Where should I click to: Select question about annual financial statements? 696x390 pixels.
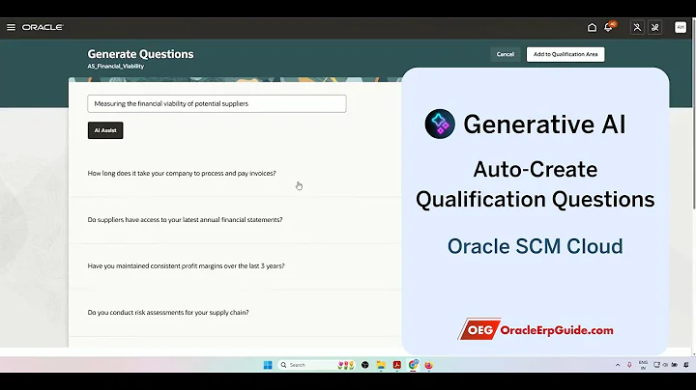click(x=185, y=220)
